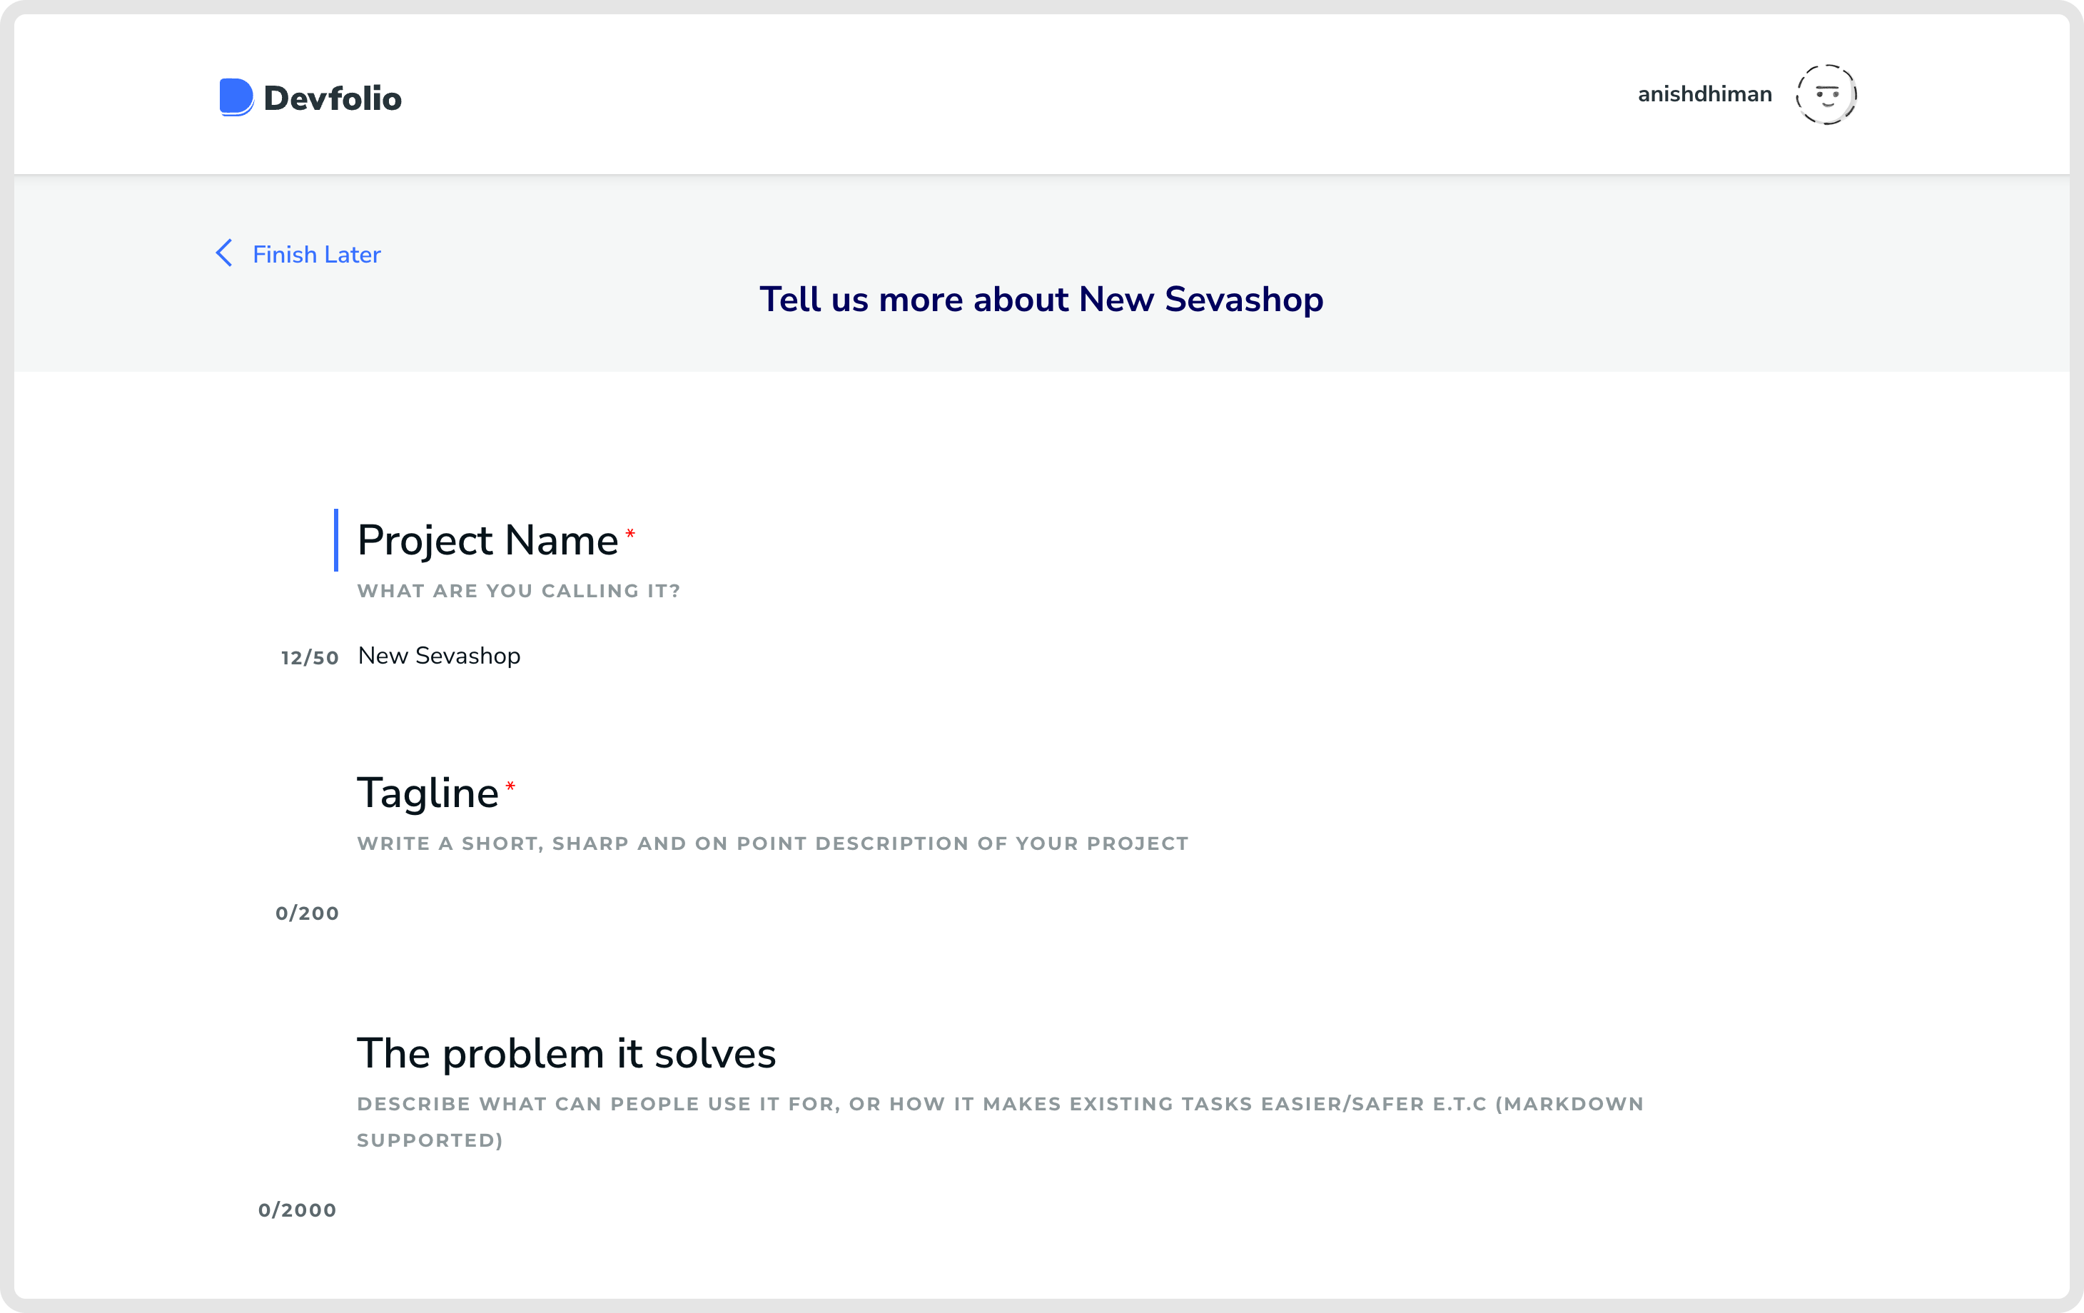Click the Project Name heading label

pos(487,541)
